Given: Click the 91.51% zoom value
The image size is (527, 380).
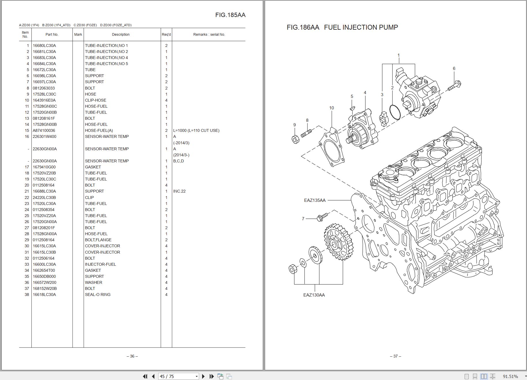Looking at the screenshot, I should click(x=510, y=377).
